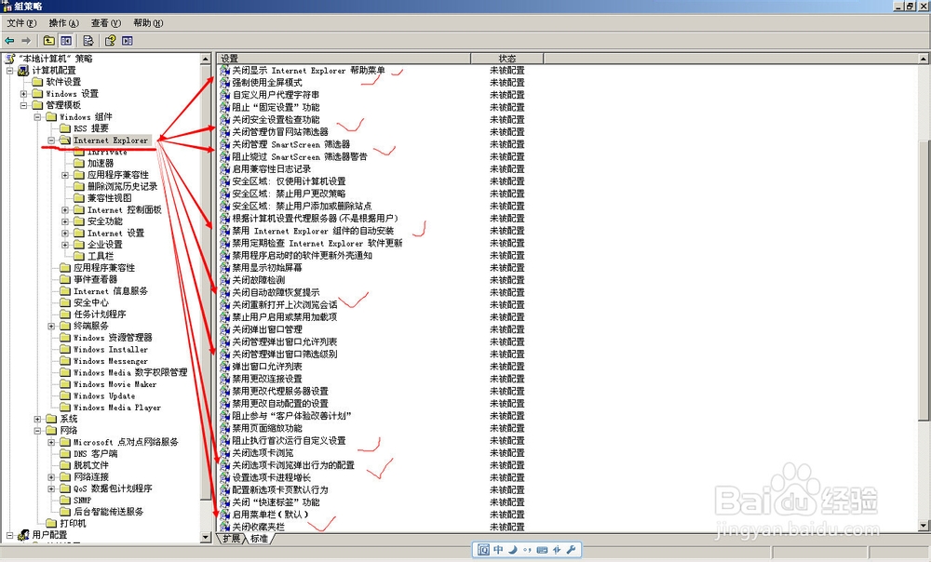Click the action pane toolbar icon beside help
The image size is (931, 562).
[x=127, y=40]
